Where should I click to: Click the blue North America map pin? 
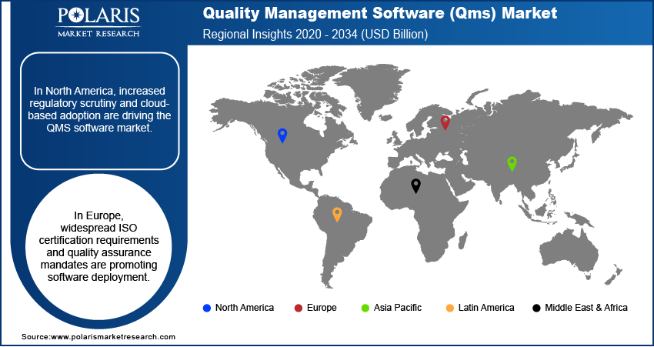(x=282, y=135)
